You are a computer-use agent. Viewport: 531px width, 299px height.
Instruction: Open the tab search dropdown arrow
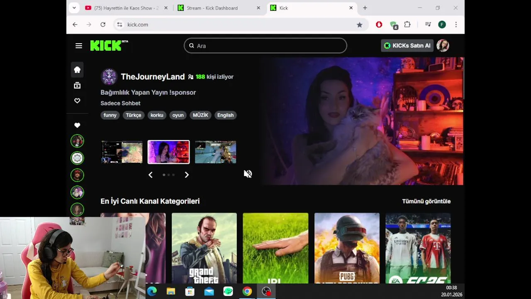(x=74, y=8)
